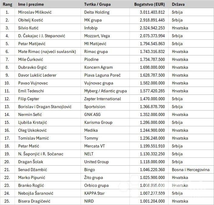Viewport: 214px width, 205px height.
Task: Select the Infobip company cell
Action: tap(105, 28)
